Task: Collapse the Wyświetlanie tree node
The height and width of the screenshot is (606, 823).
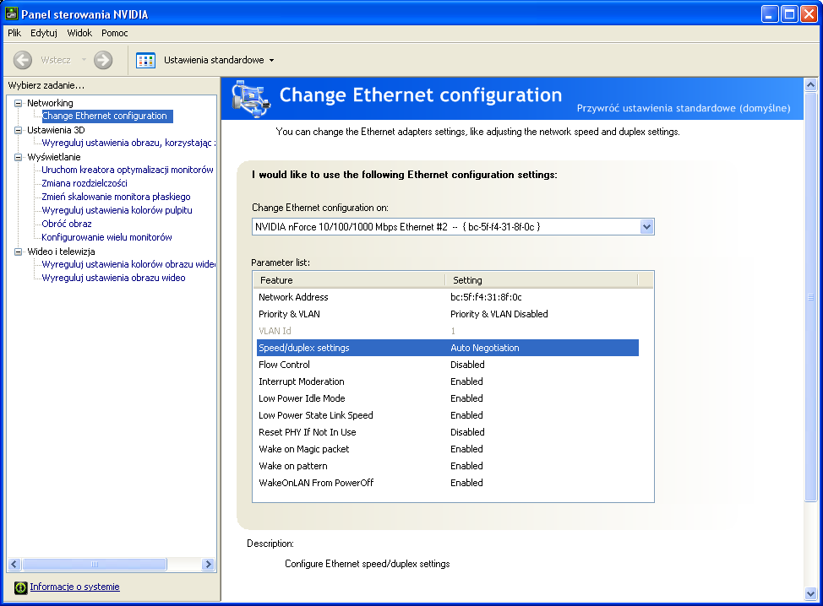Action: [19, 157]
